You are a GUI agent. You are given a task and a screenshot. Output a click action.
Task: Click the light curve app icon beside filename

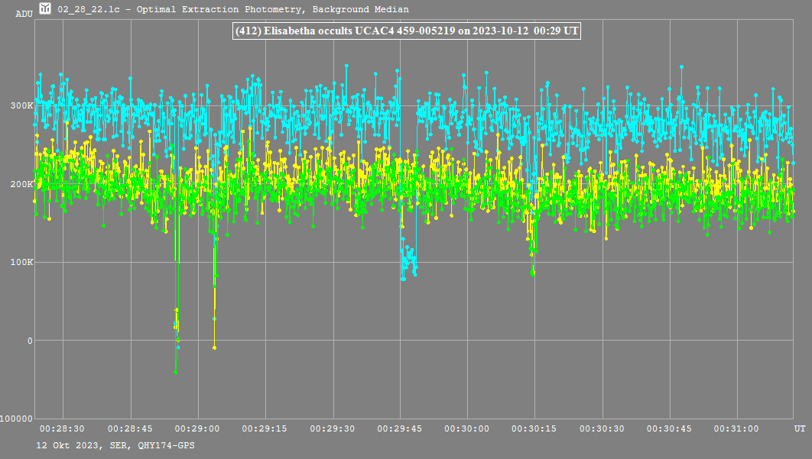pos(45,8)
